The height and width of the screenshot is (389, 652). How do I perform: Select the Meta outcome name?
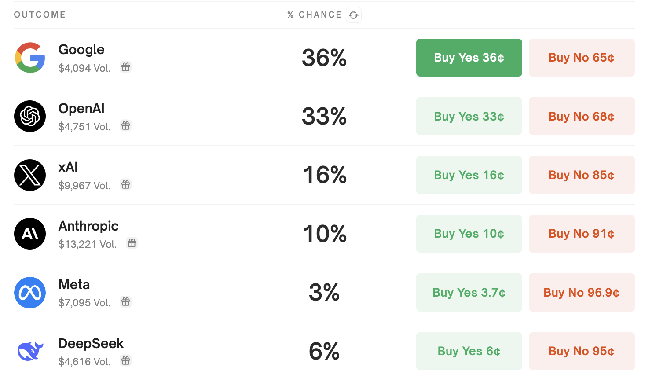pyautogui.click(x=74, y=285)
